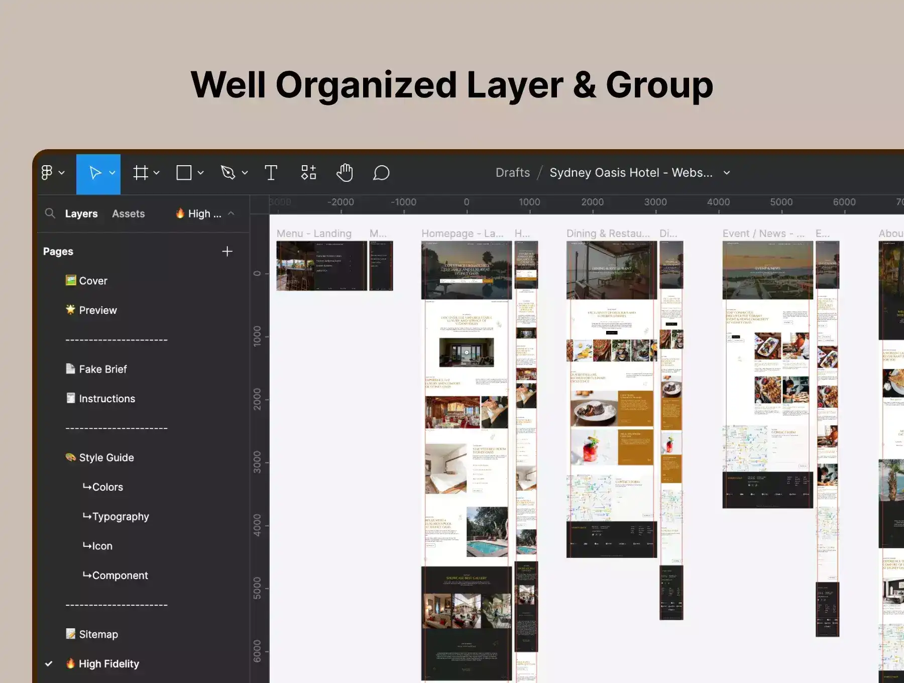Collapse the High Fidelity page list
Image resolution: width=904 pixels, height=683 pixels.
pyautogui.click(x=231, y=213)
